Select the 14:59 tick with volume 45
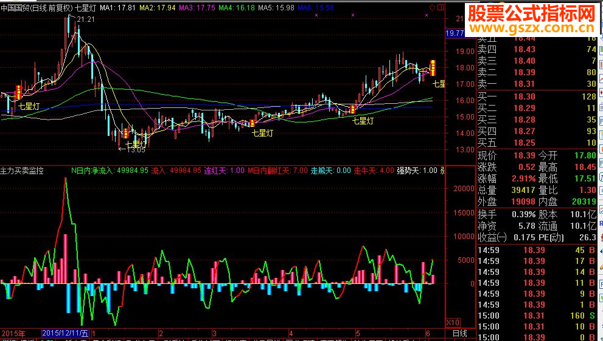This screenshot has width=603, height=341. point(537,250)
